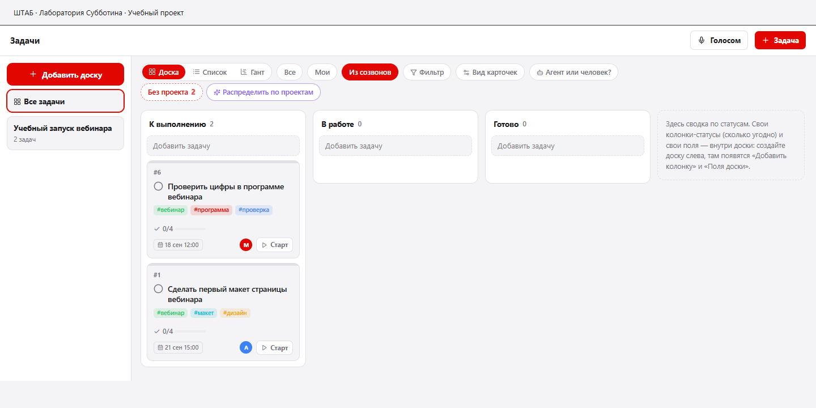Open Агент или человек? robot option
The image size is (816, 408).
573,72
